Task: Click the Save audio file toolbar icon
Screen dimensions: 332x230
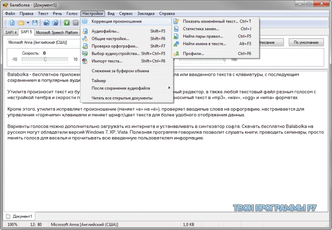Action: point(47,22)
